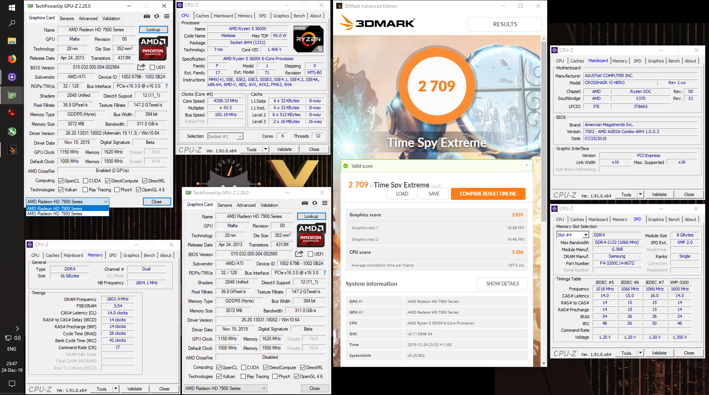The height and width of the screenshot is (395, 709).
Task: Click AMD Radeon logo in top GPU-Z window
Action: 153,48
